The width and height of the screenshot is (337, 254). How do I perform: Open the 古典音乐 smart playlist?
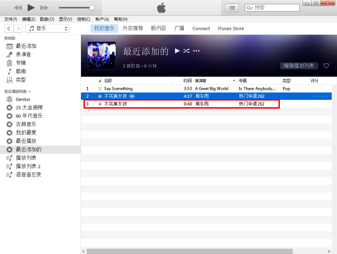(26, 124)
